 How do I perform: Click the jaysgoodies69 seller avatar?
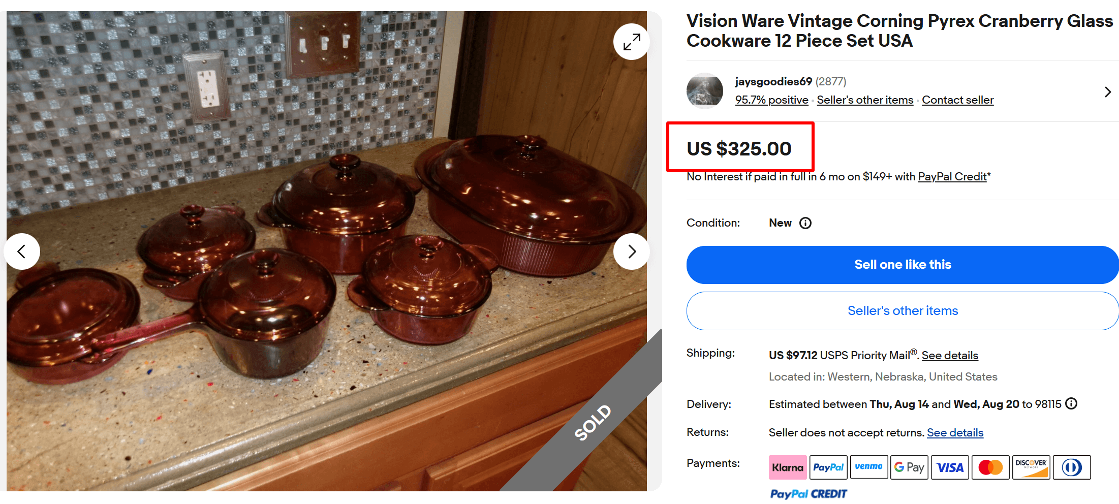(705, 90)
